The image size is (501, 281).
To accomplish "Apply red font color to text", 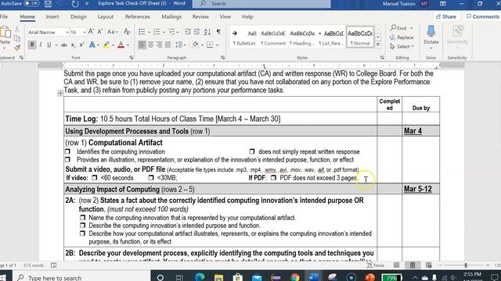I will pyautogui.click(x=121, y=45).
